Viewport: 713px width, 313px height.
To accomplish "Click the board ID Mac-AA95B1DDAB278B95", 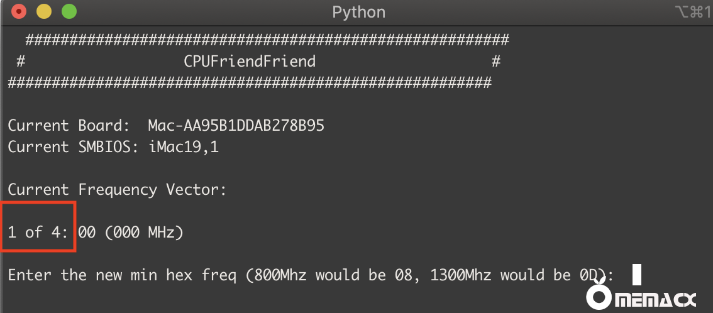I will coord(236,126).
